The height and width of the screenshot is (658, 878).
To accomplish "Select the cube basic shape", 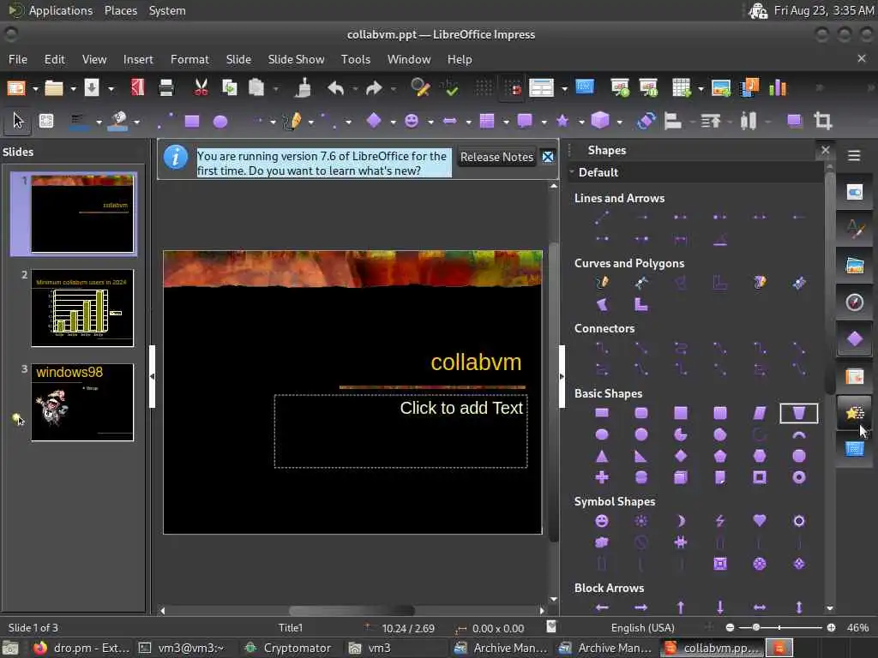I will 680,477.
